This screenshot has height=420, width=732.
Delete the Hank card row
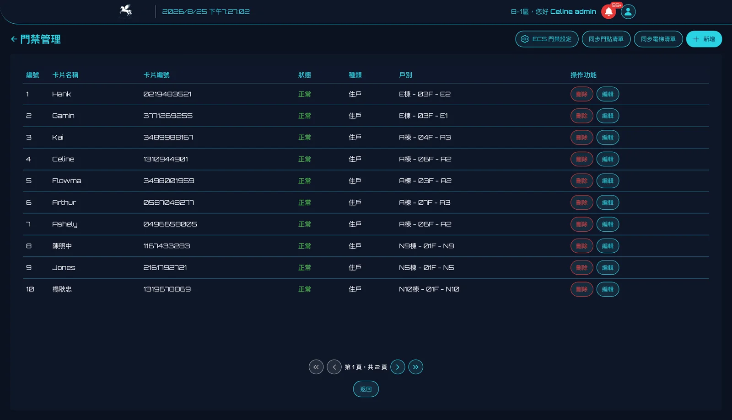click(x=582, y=94)
